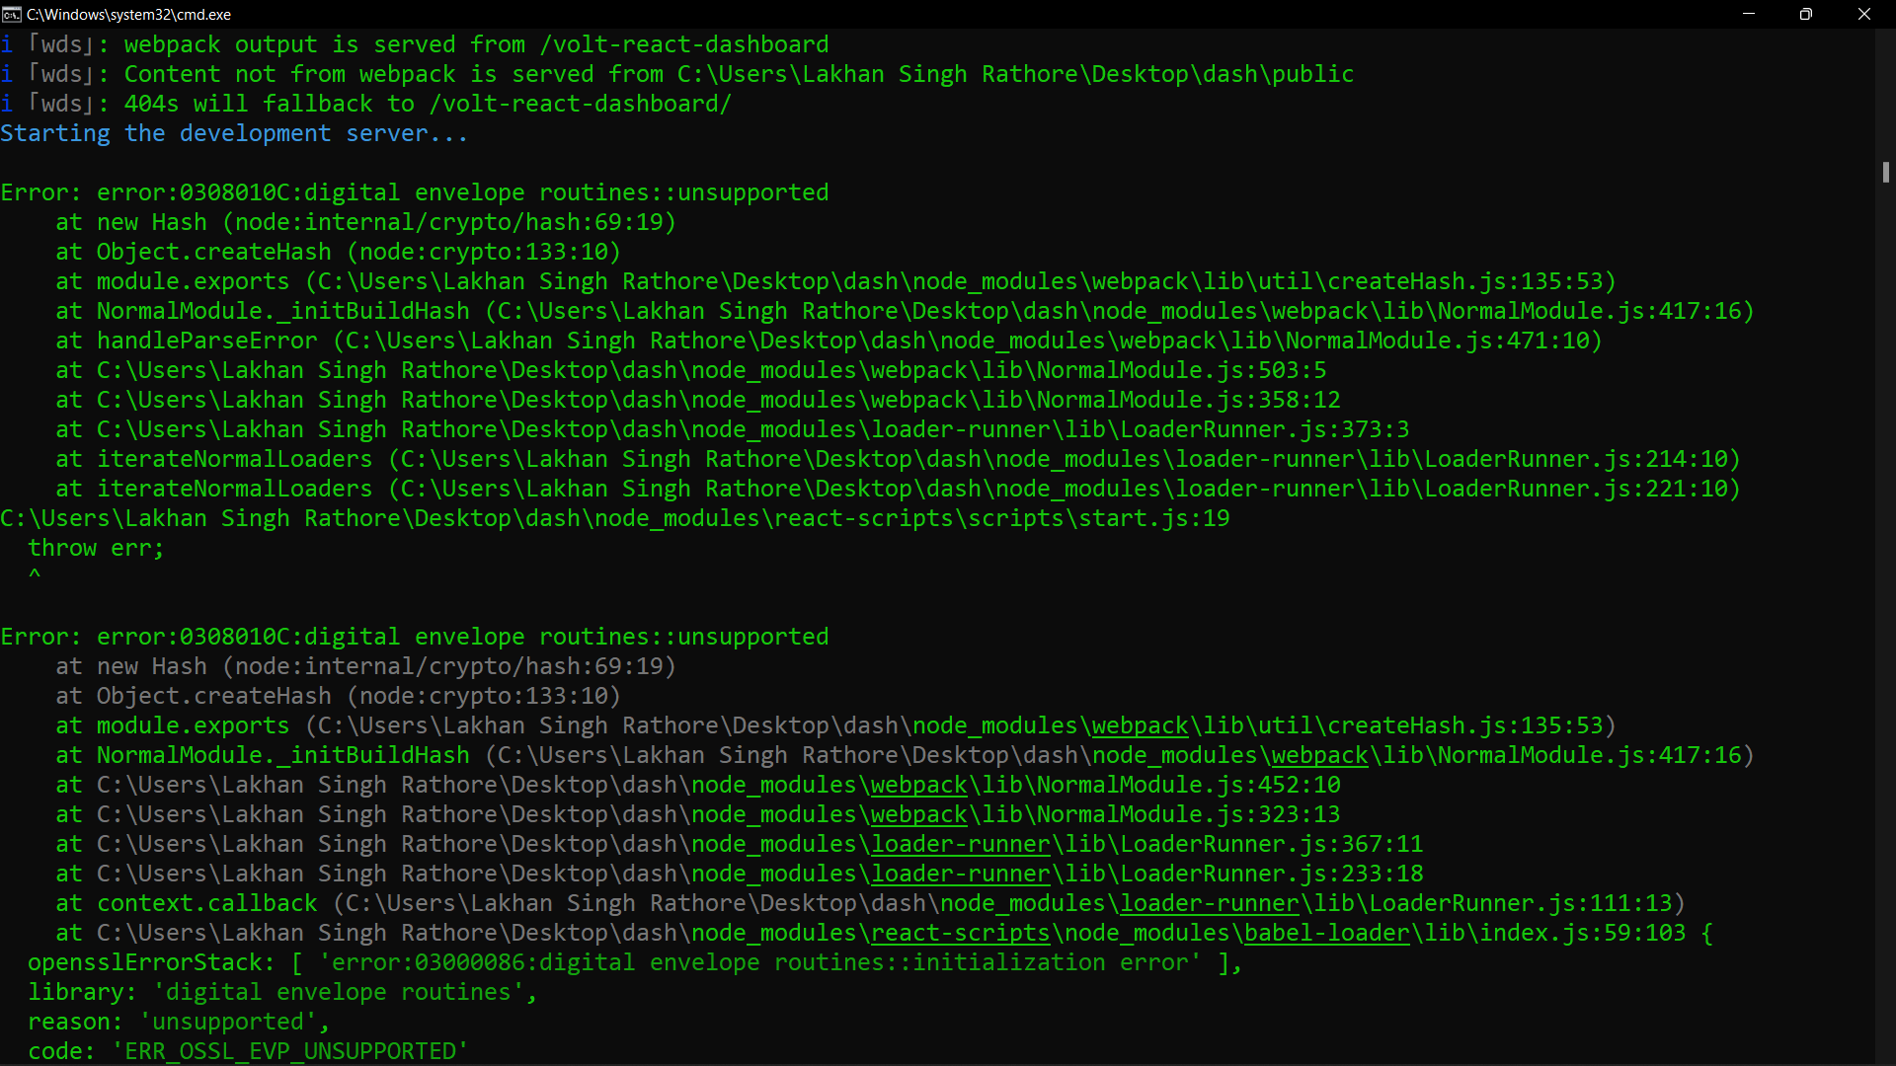Click the 'throw err;' line
The width and height of the screenshot is (1896, 1066).
coord(96,549)
